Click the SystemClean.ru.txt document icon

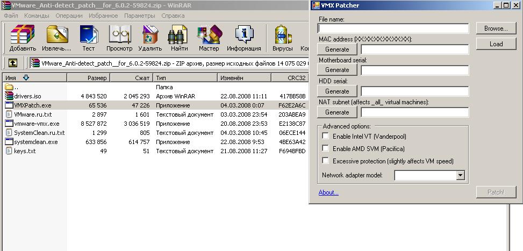pyautogui.click(x=9, y=133)
